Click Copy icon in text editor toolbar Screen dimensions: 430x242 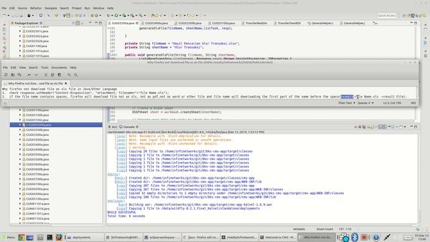tap(52, 75)
